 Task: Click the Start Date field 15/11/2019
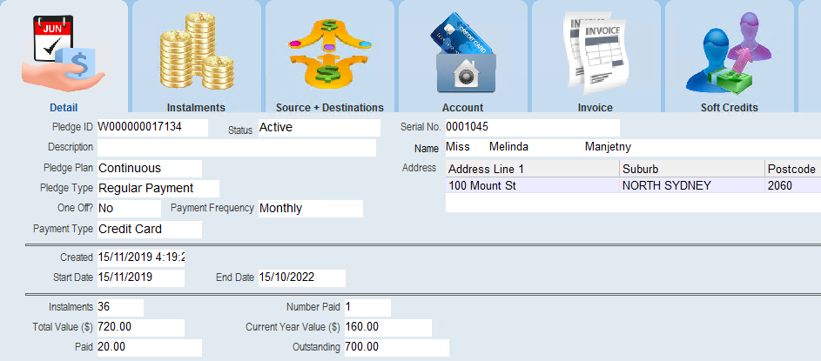(x=141, y=277)
